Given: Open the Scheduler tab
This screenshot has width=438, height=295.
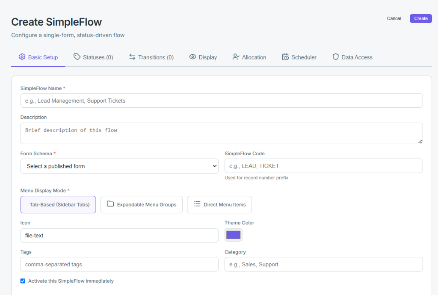Looking at the screenshot, I should pyautogui.click(x=299, y=57).
